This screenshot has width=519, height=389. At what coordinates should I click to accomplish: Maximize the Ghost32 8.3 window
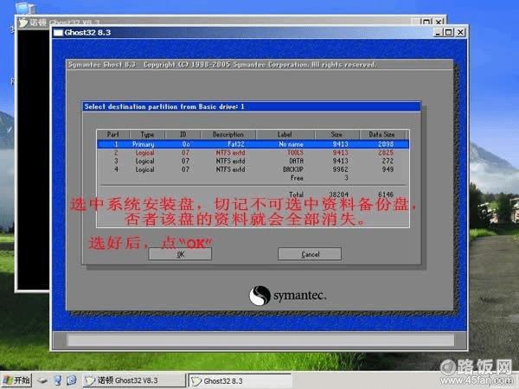(448, 33)
